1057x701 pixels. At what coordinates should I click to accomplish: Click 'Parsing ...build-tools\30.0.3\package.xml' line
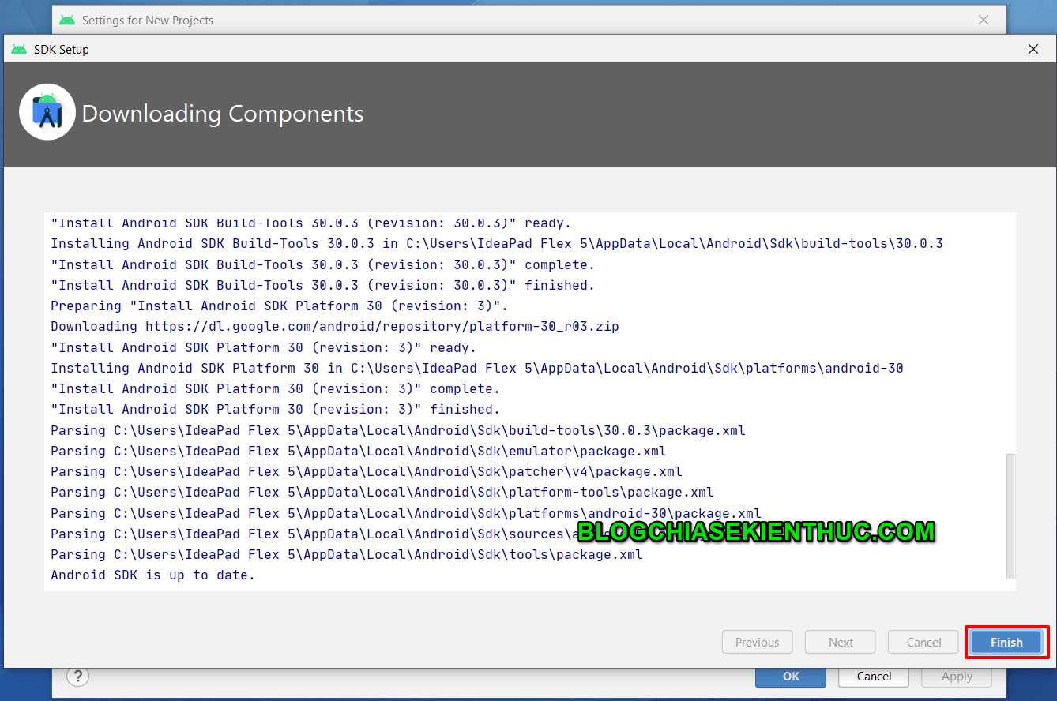(x=398, y=430)
